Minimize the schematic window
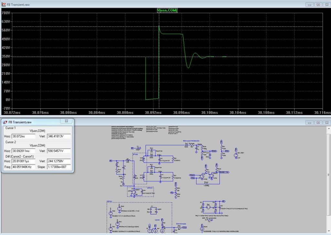331x235 pixels. point(309,122)
